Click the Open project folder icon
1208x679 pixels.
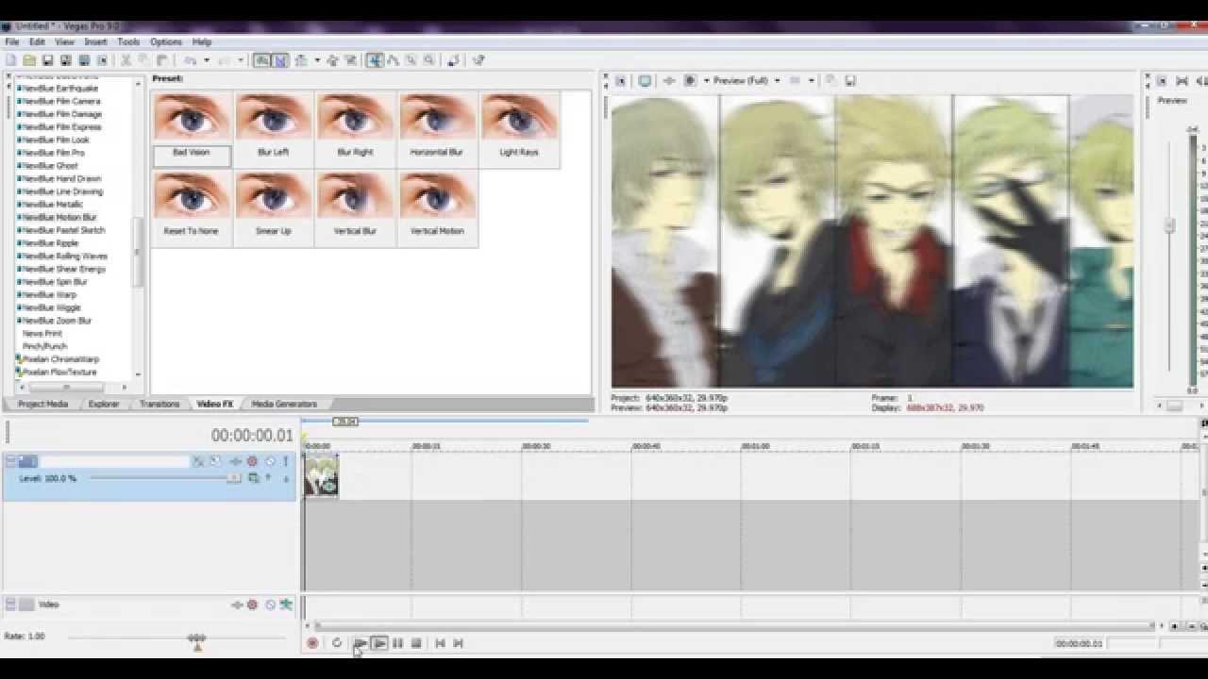click(x=29, y=60)
